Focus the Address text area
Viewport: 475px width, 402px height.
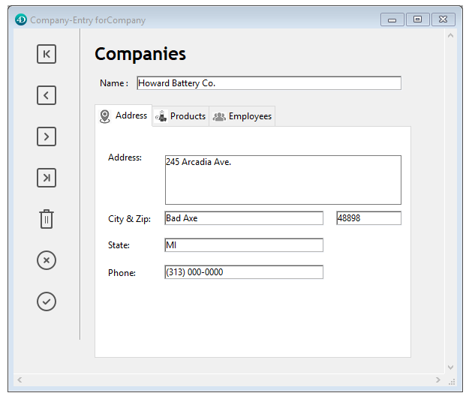(283, 180)
